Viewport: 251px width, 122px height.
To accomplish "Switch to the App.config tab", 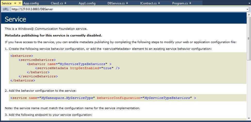I will pyautogui.click(x=31, y=3).
